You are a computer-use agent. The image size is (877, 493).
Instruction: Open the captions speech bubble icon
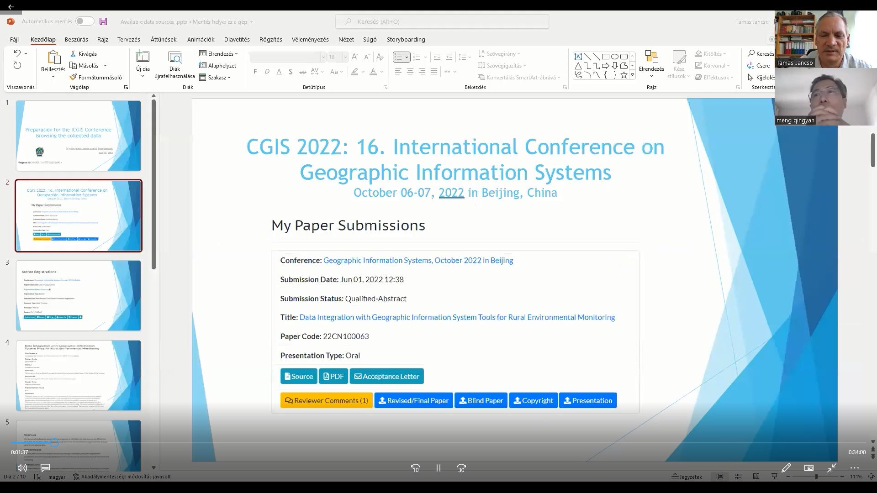pyautogui.click(x=45, y=468)
